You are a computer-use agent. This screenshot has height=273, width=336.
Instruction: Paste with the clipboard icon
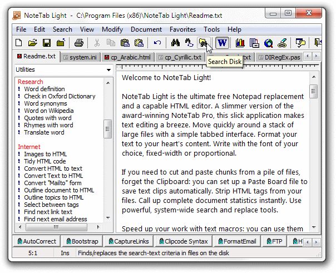click(125, 43)
